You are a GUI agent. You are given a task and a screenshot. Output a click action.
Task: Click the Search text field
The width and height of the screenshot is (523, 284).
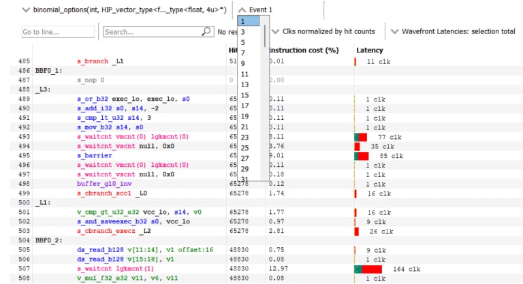[159, 32]
